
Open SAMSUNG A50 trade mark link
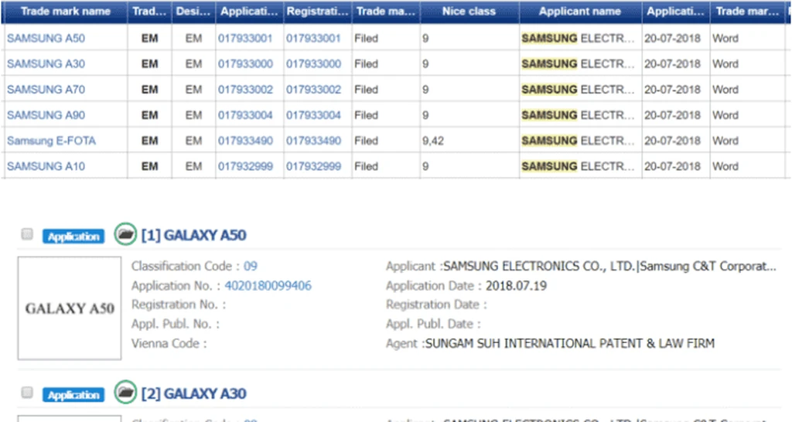[x=46, y=39]
